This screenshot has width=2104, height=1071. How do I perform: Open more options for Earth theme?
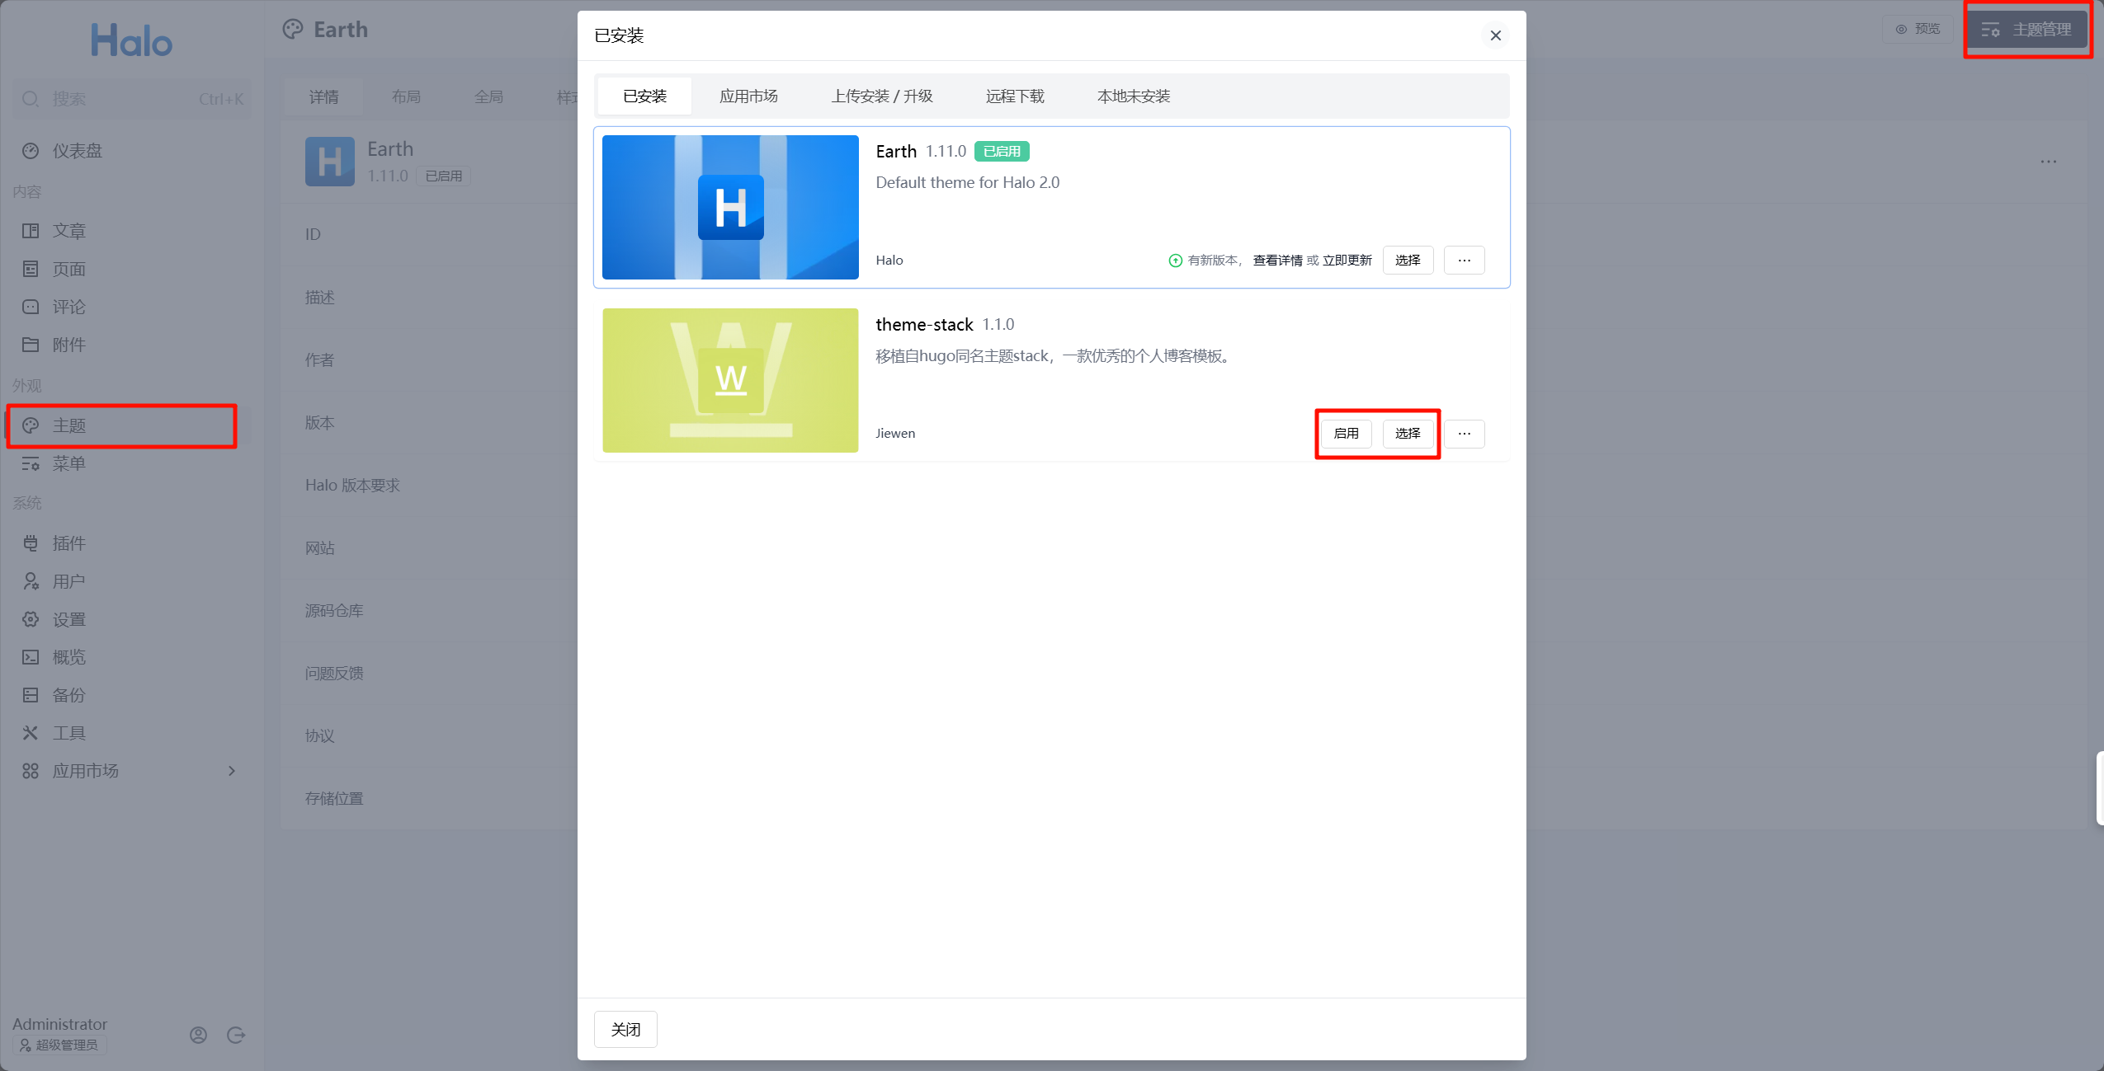(1464, 261)
